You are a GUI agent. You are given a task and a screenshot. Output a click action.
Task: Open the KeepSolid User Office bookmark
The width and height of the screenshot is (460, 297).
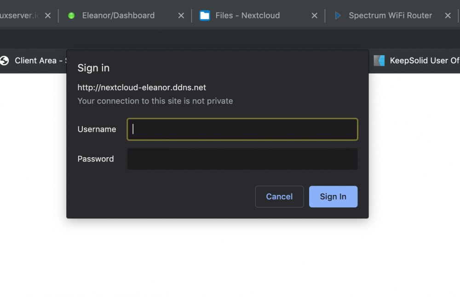417,61
